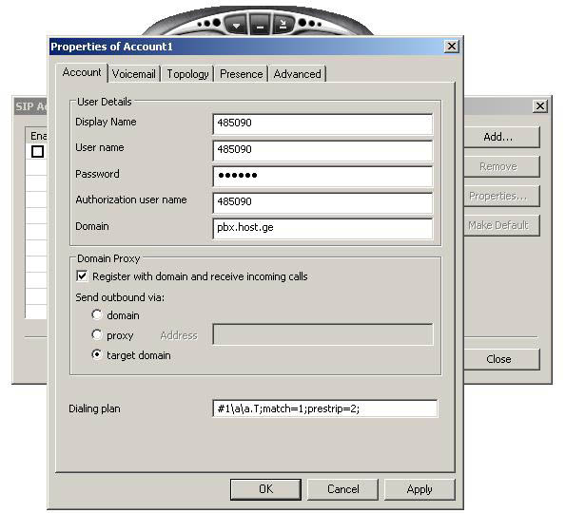Select the proxy outbound radio button

click(x=97, y=335)
